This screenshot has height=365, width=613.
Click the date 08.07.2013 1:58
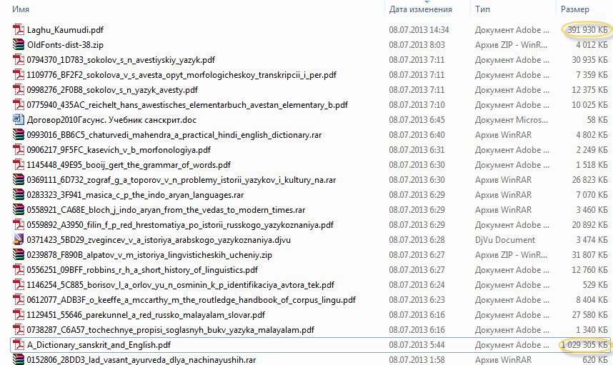tap(417, 359)
